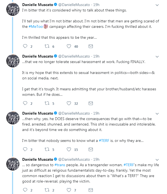
Task: Open the @DanielleMuscato handle on the first tweet
Action: (x=74, y=5)
